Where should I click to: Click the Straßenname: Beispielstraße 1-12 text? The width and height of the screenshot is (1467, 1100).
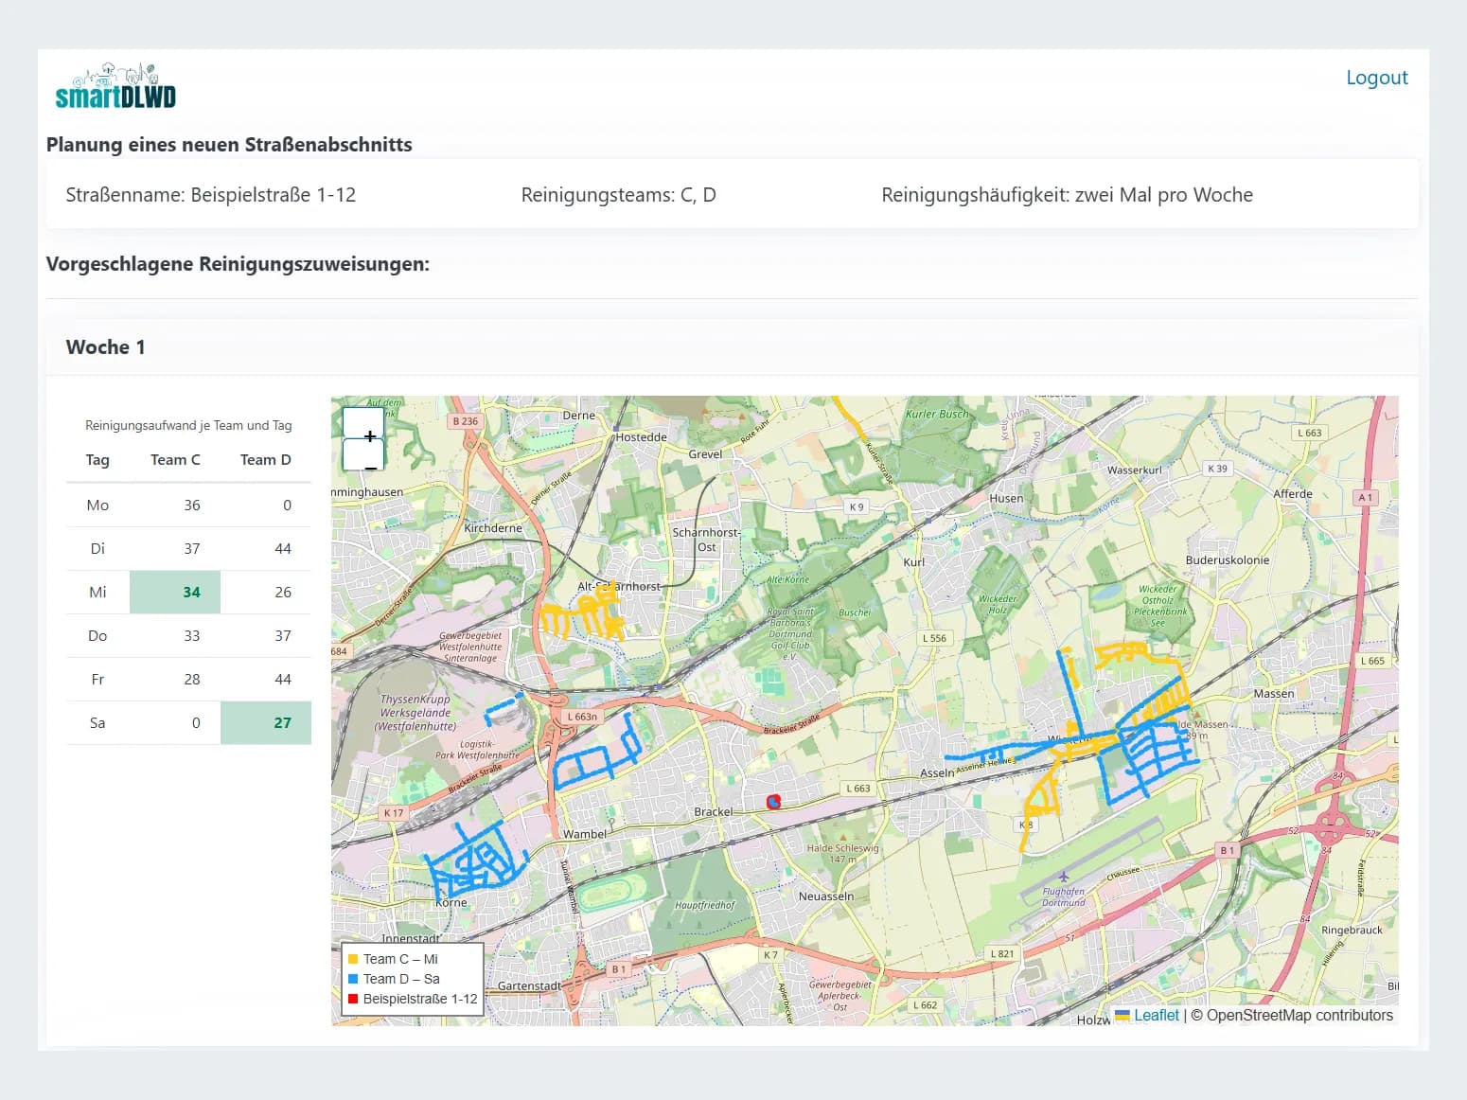tap(211, 195)
